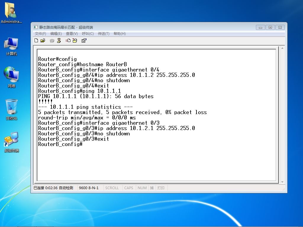Click the NUM status bar indicator

(x=142, y=188)
